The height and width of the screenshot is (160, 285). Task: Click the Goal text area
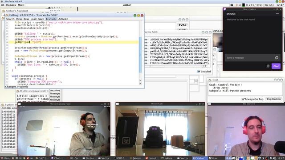(245, 89)
